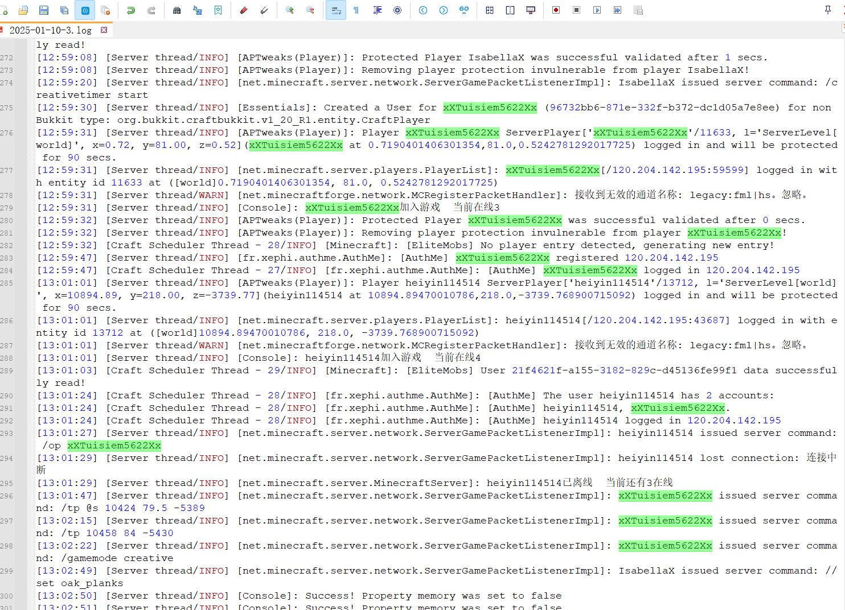Close the 2025-01-10-3.log tab
This screenshot has width=845, height=610.
point(104,30)
